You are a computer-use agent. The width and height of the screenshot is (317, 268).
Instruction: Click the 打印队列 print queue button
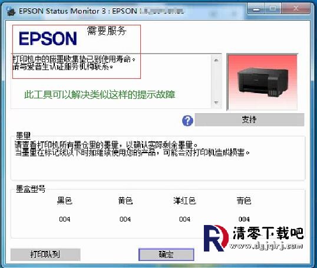[45, 254]
